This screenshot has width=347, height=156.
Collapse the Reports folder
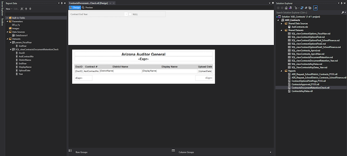click(282, 71)
